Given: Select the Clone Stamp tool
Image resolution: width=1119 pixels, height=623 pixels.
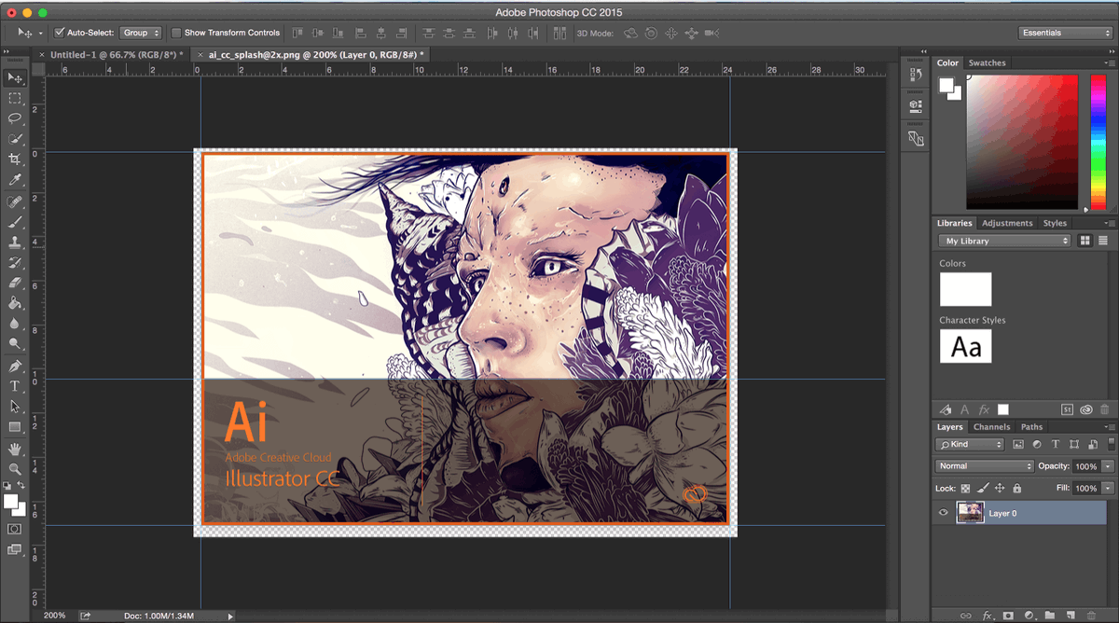Looking at the screenshot, I should [15, 243].
